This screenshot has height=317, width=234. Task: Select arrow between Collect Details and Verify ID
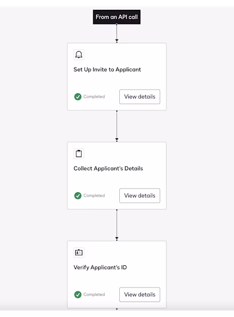[x=117, y=225]
